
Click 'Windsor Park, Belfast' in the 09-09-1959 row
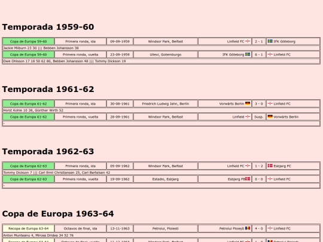click(x=166, y=41)
